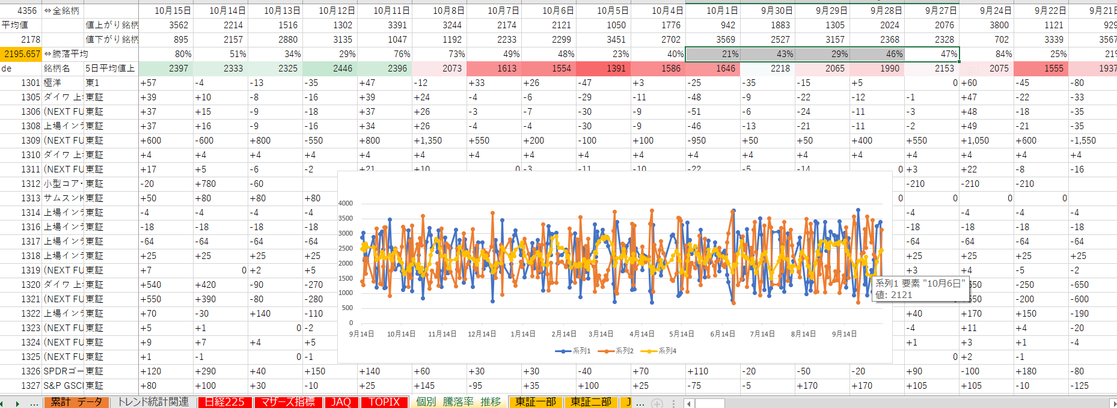Image resolution: width=1117 pixels, height=408 pixels.
Task: Click horizontal scrollbar left arrow
Action: pyautogui.click(x=688, y=403)
